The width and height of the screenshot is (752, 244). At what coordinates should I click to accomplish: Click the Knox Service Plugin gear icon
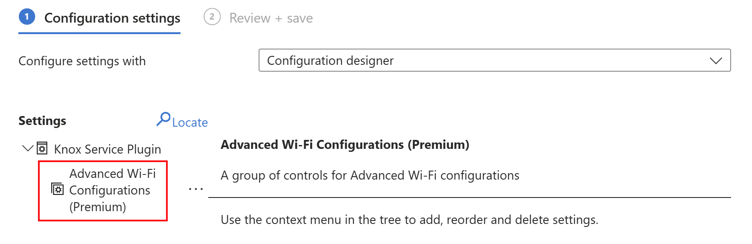(42, 148)
